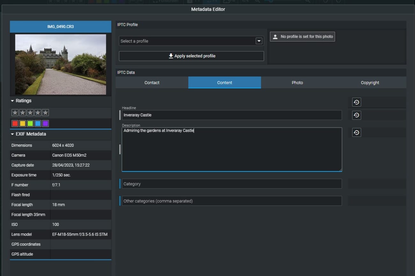Give IMG_0490 a one-star rating
This screenshot has height=276, width=415.
click(15, 112)
